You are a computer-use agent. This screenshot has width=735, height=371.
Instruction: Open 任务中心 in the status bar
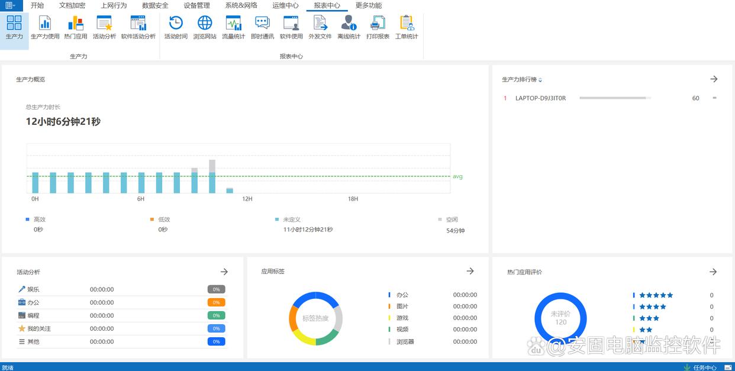[704, 367]
